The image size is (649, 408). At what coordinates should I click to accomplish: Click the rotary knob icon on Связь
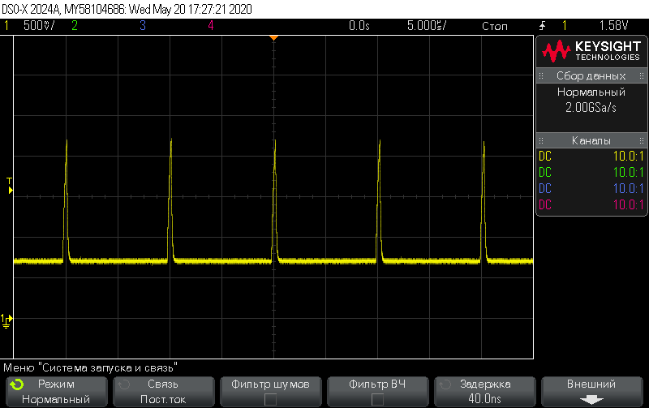[x=124, y=384]
